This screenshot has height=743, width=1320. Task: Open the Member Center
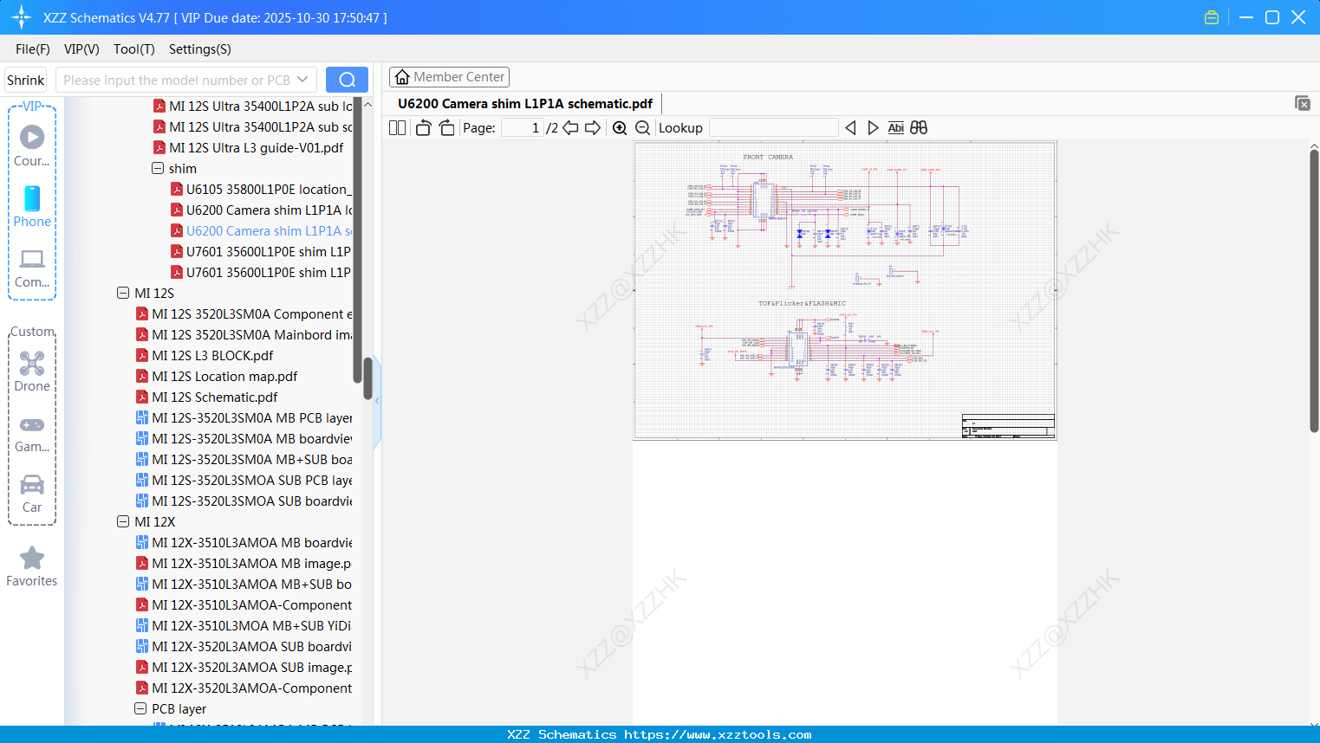[x=449, y=76]
